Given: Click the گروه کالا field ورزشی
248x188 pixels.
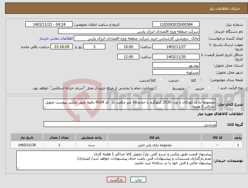Looking at the screenshot, I should (x=130, y=124).
